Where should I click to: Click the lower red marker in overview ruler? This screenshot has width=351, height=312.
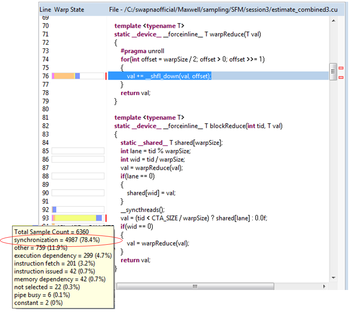(341, 77)
